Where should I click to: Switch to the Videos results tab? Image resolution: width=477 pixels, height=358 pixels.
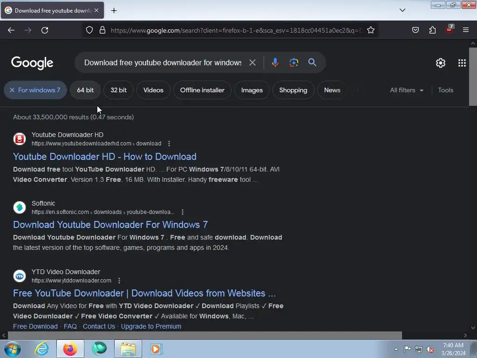click(153, 90)
